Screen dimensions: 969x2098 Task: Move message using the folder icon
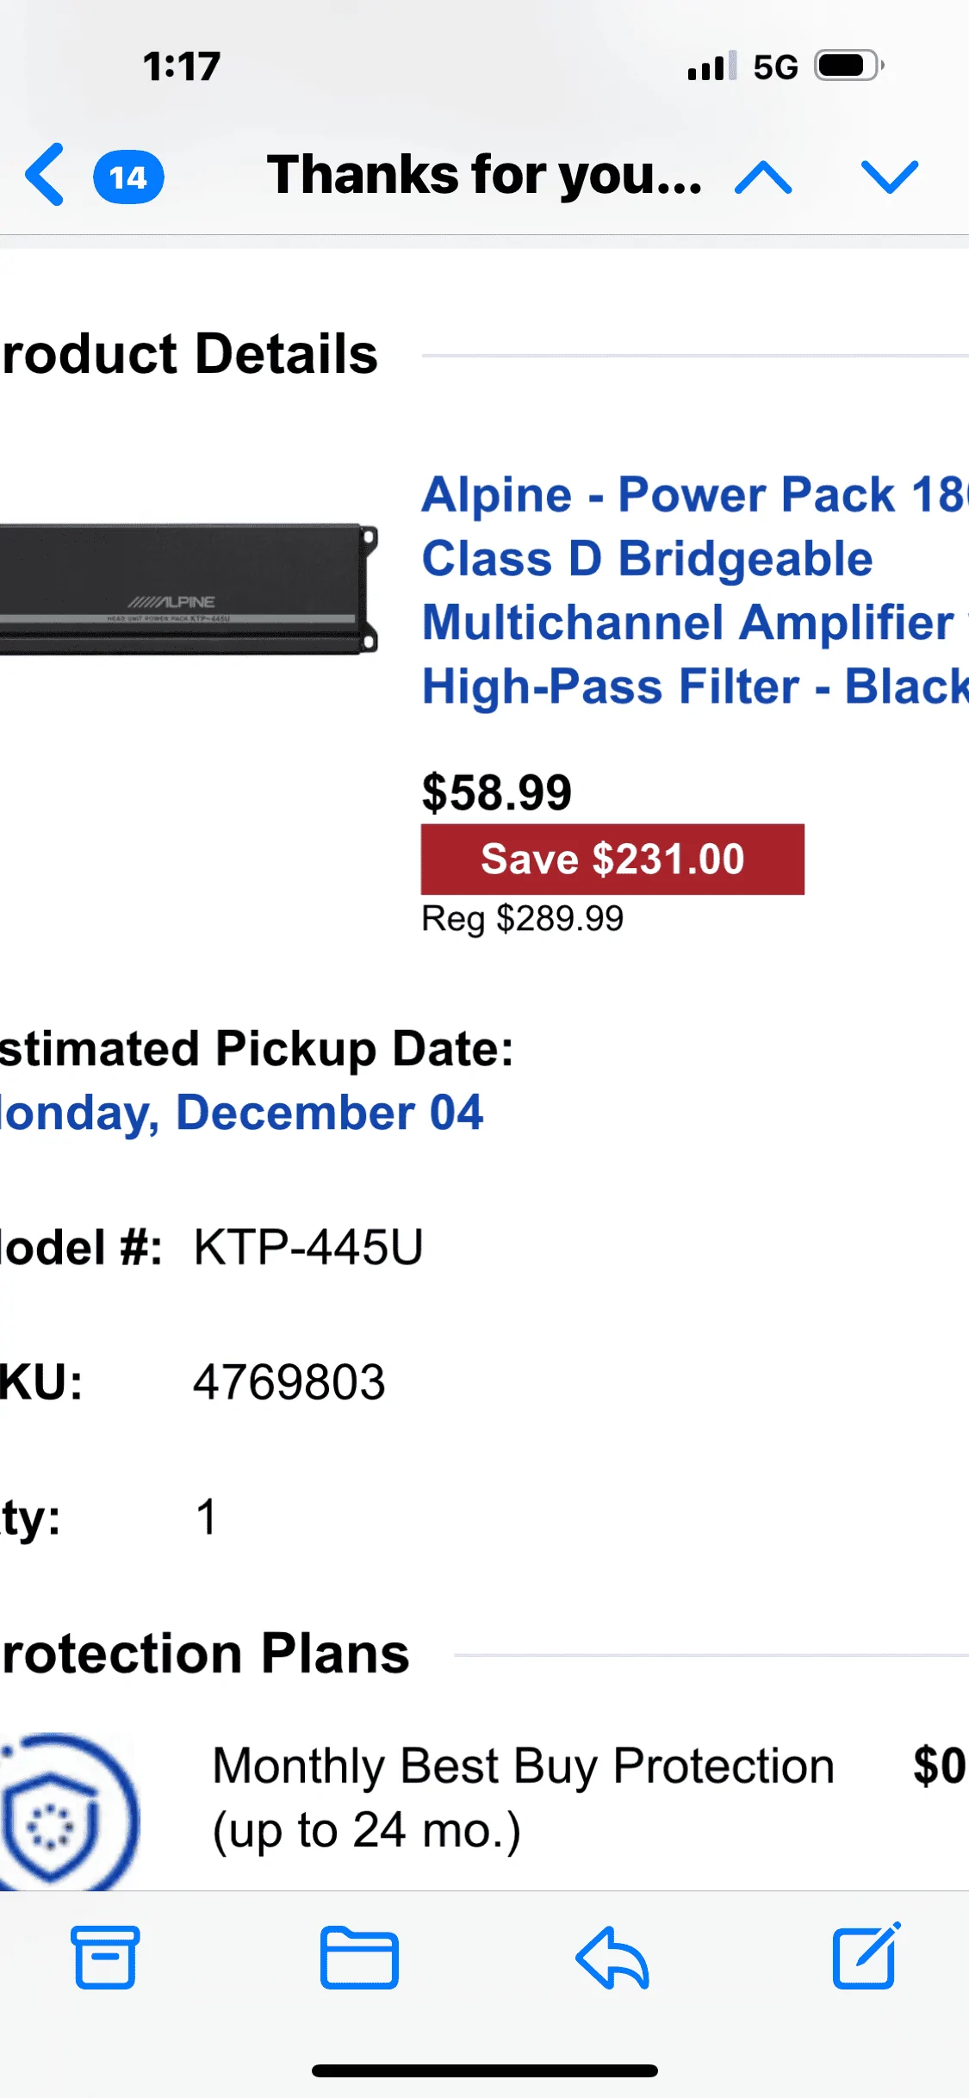(359, 1958)
